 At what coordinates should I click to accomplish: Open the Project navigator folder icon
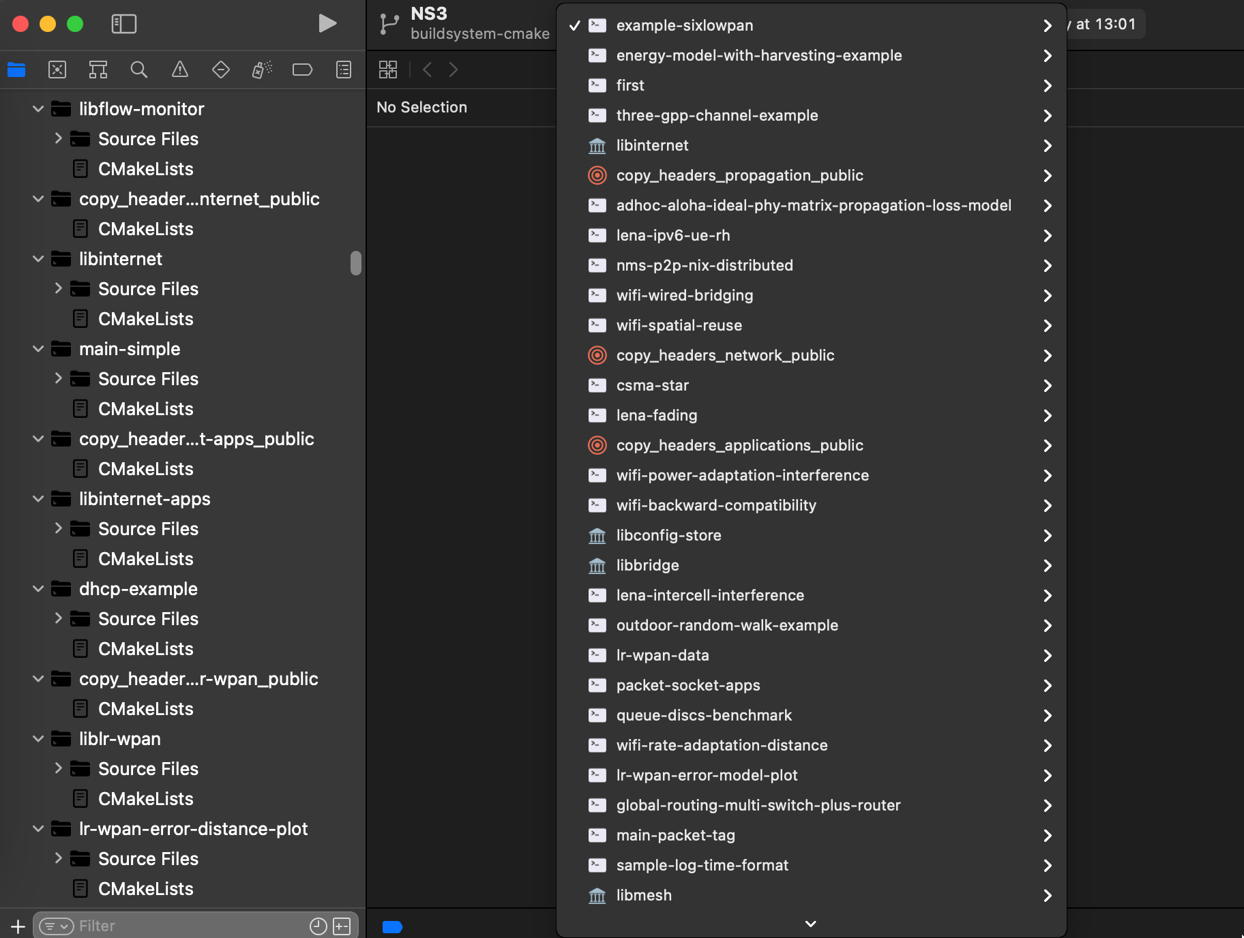(16, 70)
